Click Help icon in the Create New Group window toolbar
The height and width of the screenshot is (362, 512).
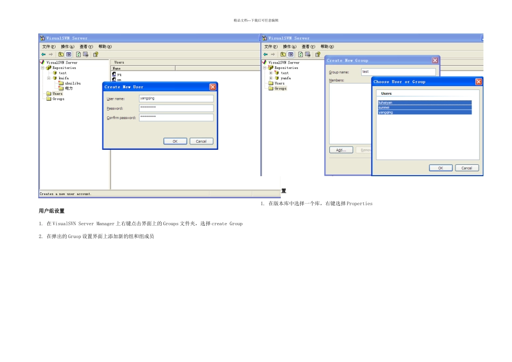[x=318, y=54]
